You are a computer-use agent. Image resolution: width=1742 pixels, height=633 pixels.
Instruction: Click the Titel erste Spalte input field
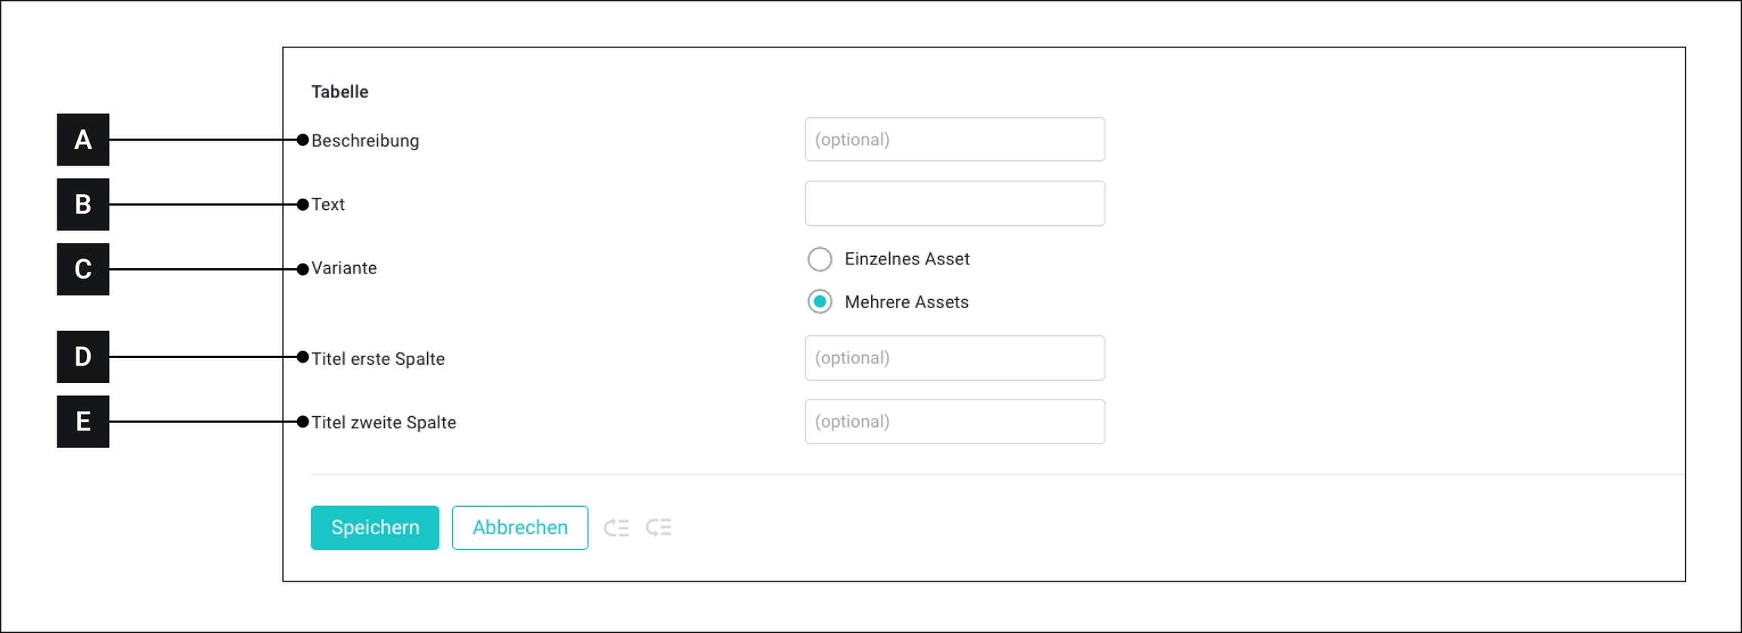954,358
